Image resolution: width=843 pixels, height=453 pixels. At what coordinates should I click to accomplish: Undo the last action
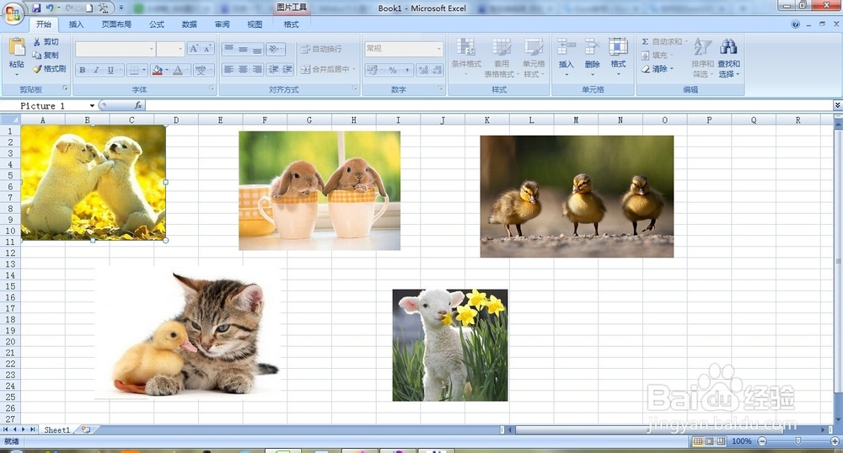[50, 8]
